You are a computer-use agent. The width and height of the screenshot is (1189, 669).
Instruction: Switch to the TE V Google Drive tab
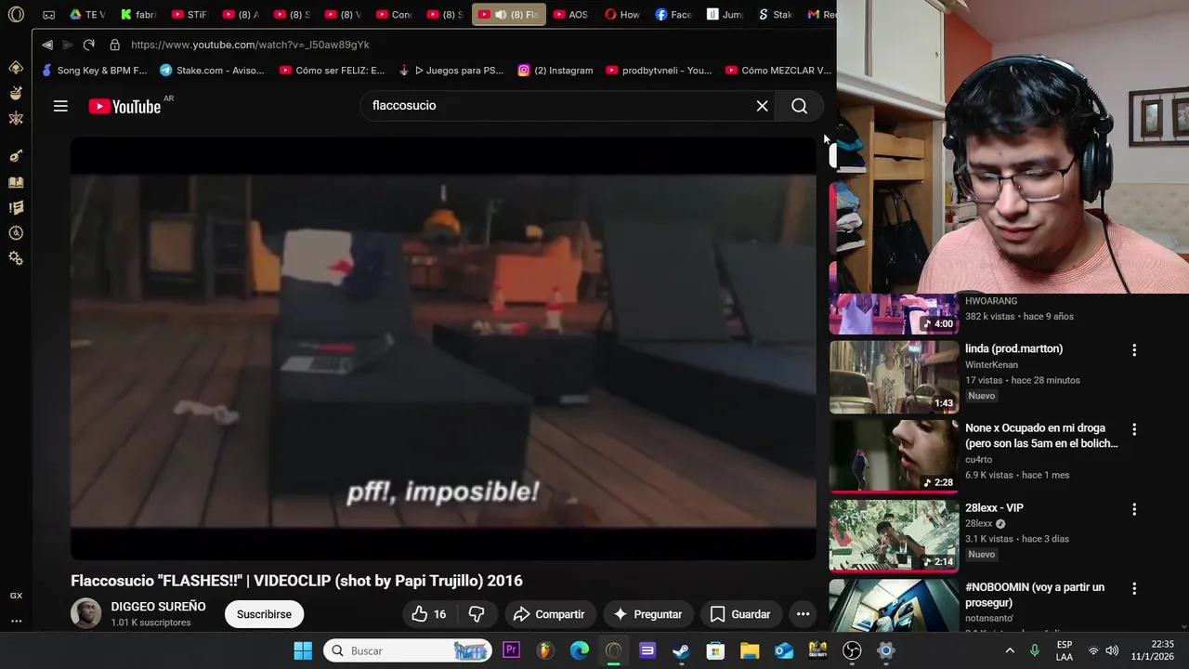[88, 15]
